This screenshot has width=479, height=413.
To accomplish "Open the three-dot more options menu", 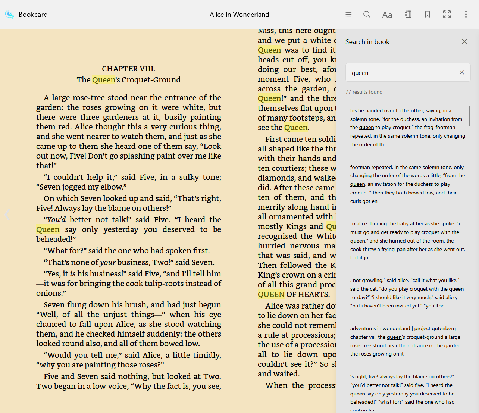I will tap(466, 14).
